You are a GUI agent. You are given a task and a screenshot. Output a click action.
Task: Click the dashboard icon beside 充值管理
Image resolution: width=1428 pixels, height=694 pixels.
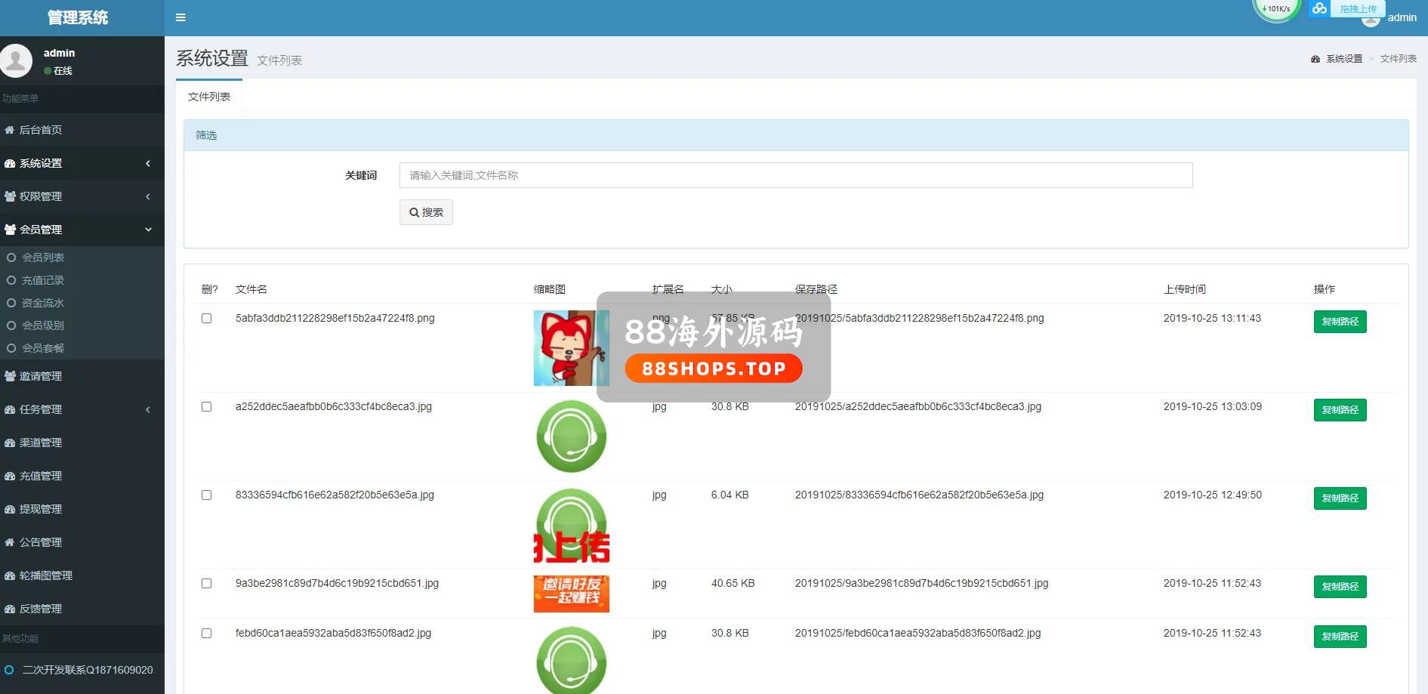[10, 476]
